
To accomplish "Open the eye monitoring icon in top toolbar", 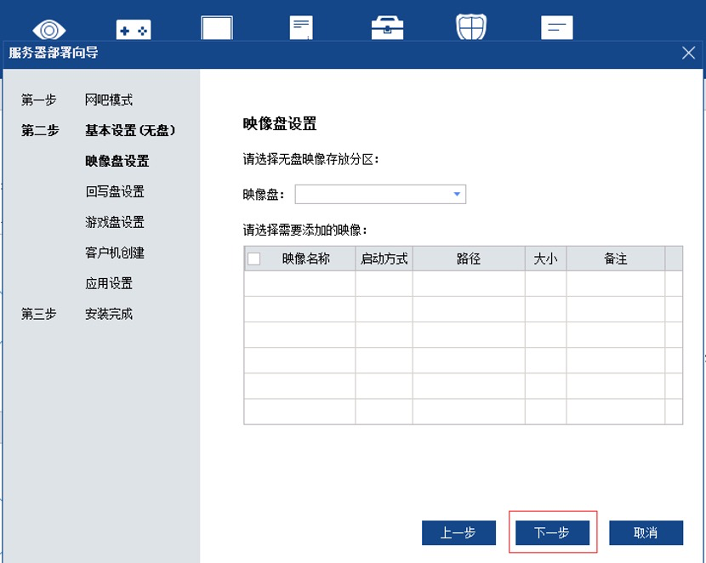I will click(49, 30).
